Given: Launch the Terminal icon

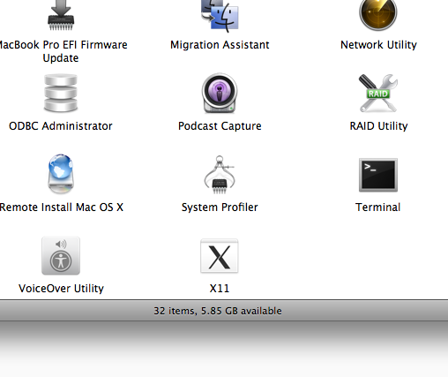Looking at the screenshot, I should tap(378, 175).
